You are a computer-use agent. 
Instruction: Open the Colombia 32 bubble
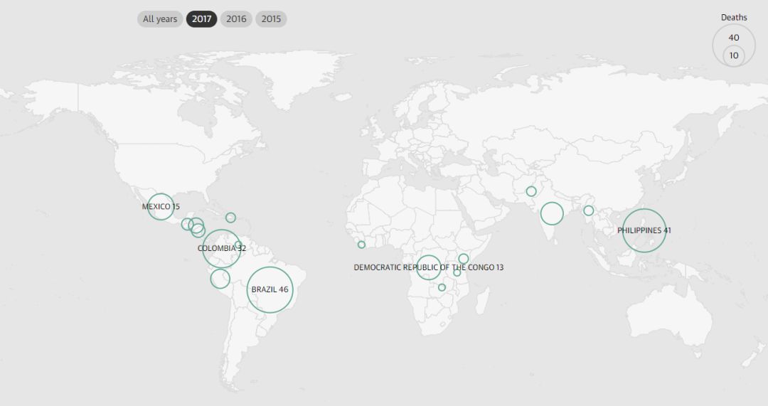[221, 248]
